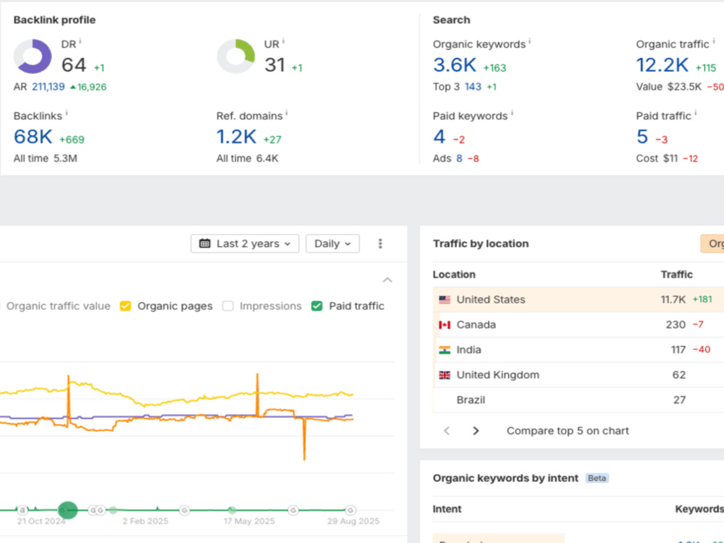Viewport: 724px width, 543px height.
Task: Toggle the Organic traffic value series
Action: coord(58,306)
